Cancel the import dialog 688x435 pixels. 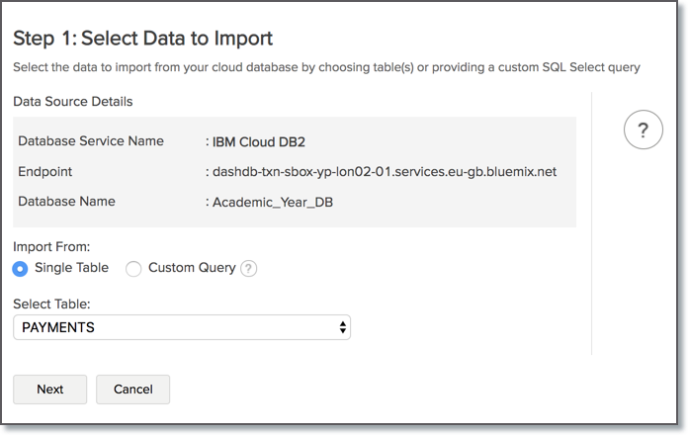(x=132, y=390)
